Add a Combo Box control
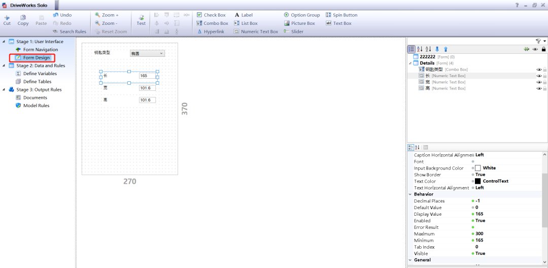This screenshot has width=548, height=268. point(212,23)
